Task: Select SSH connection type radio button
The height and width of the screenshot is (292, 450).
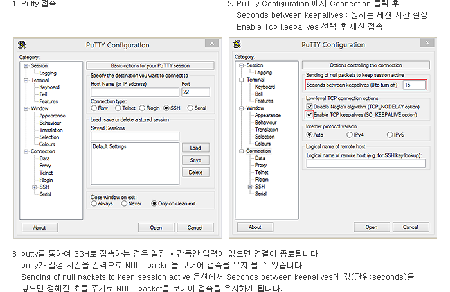Action: point(166,108)
